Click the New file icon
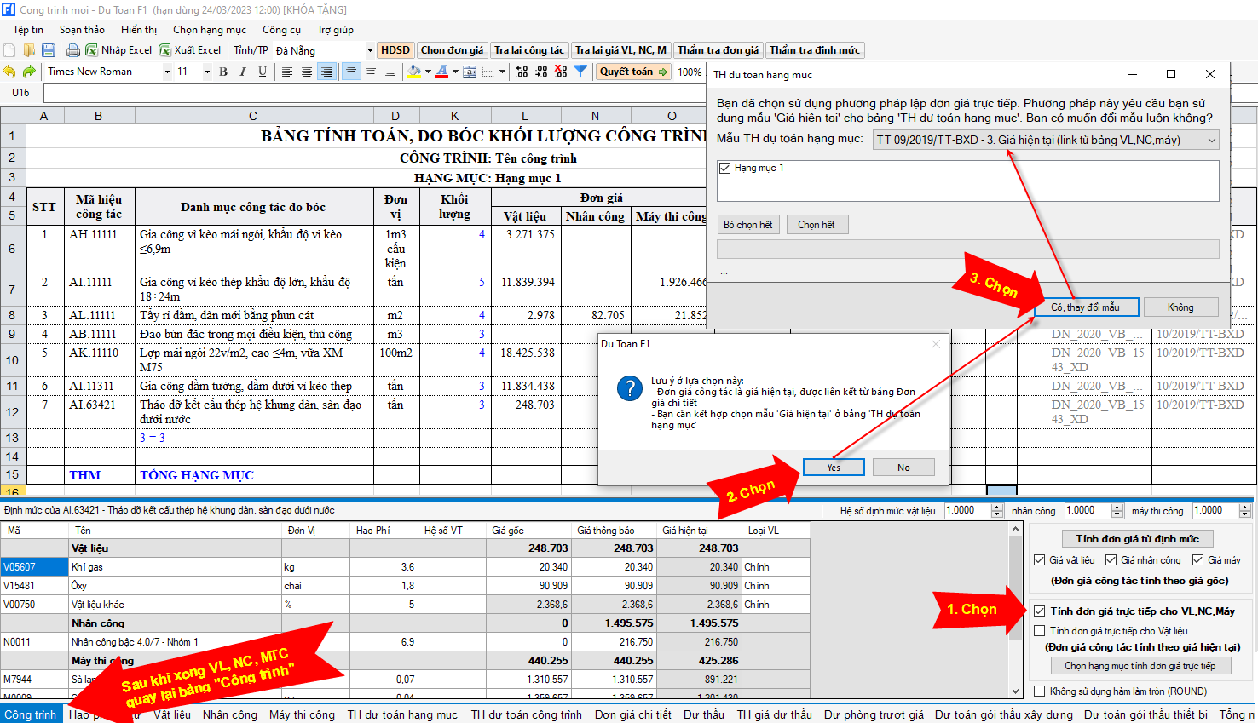The width and height of the screenshot is (1258, 723). pos(10,50)
